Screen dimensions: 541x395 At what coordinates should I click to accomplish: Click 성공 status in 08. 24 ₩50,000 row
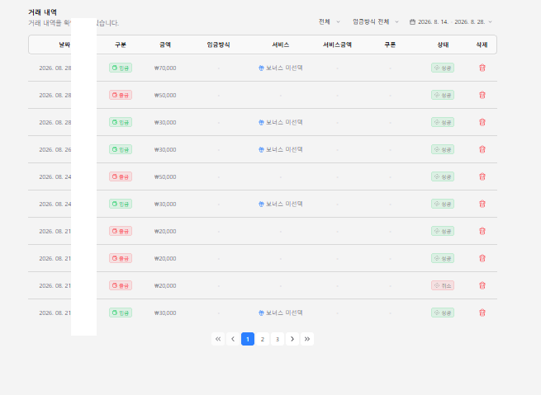click(x=443, y=176)
